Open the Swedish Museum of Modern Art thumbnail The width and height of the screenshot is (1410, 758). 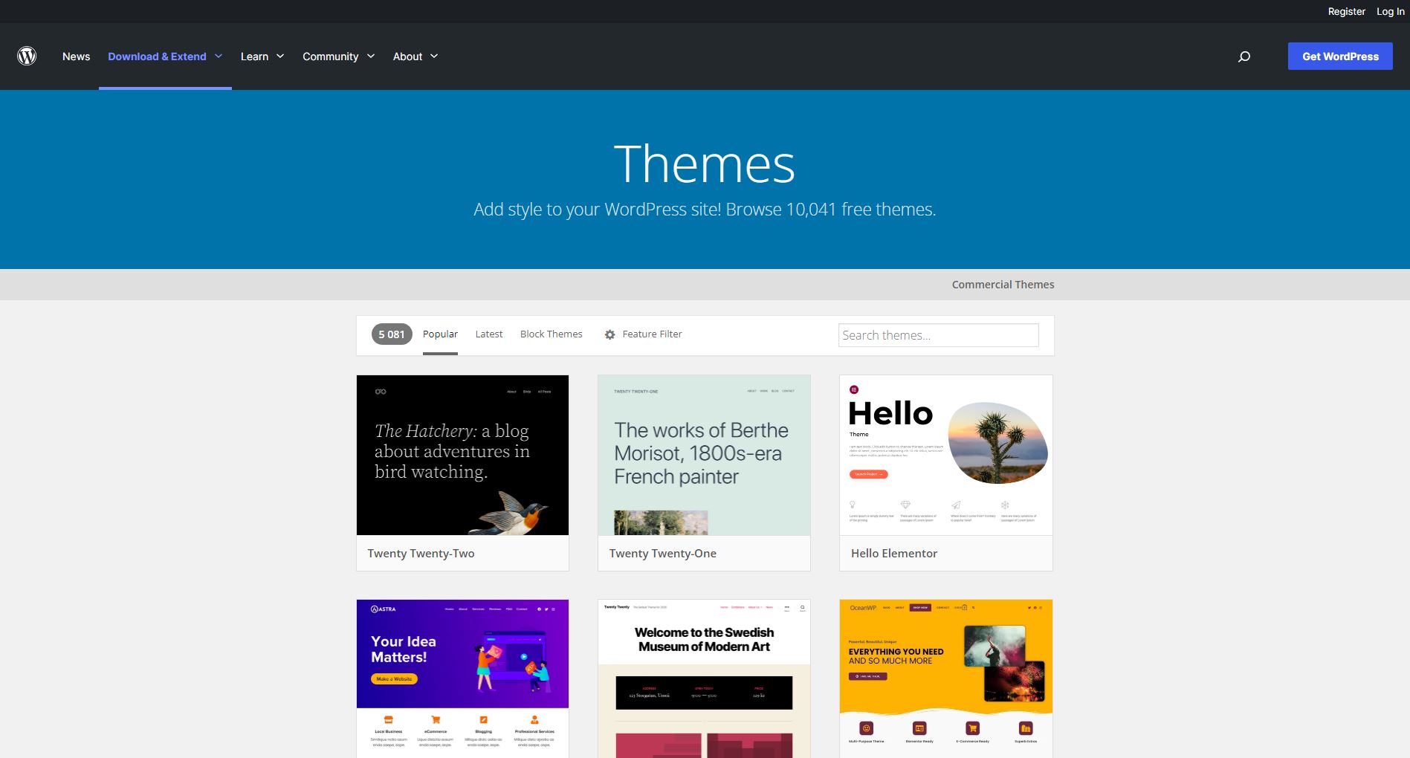pyautogui.click(x=704, y=678)
